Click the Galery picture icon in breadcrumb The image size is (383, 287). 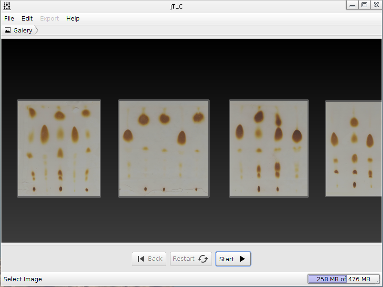tap(8, 30)
